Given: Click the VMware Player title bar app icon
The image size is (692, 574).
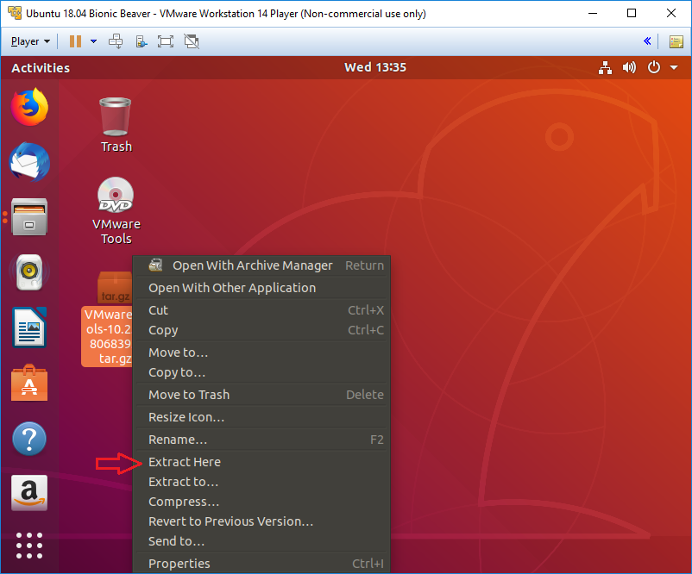Looking at the screenshot, I should (15, 13).
